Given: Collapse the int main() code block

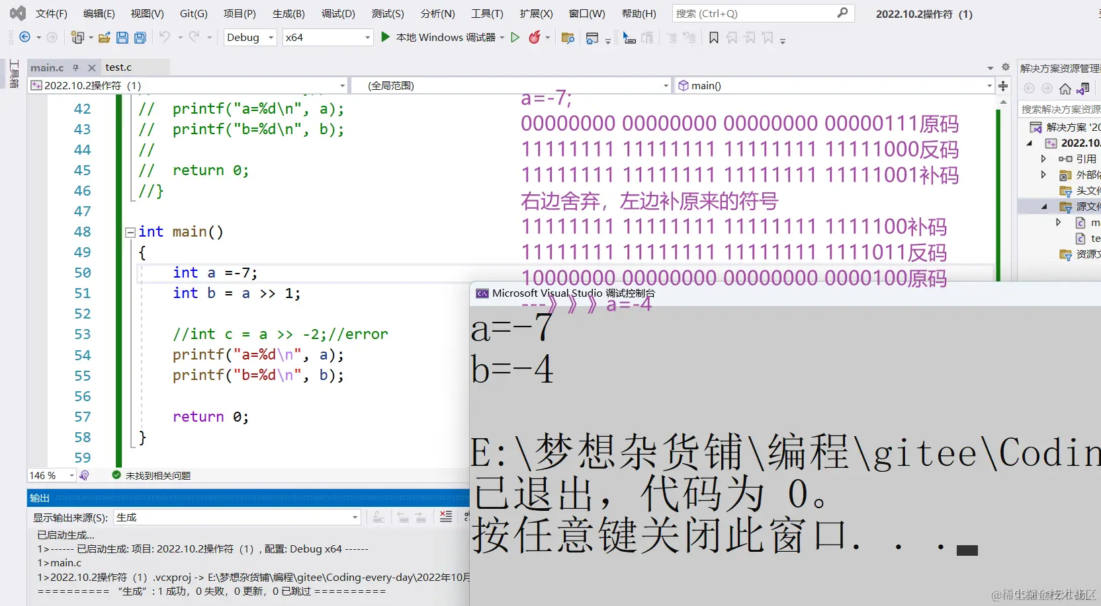Looking at the screenshot, I should tap(130, 232).
